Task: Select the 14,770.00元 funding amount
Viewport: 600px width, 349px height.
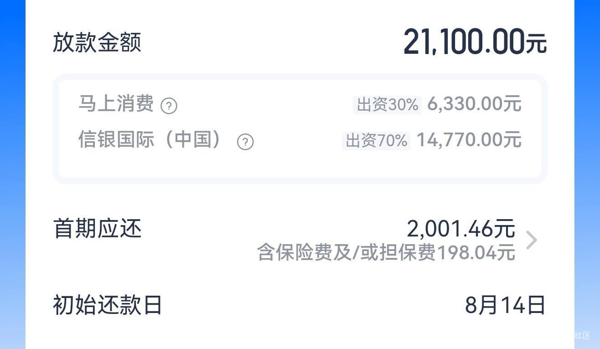Action: [x=469, y=139]
